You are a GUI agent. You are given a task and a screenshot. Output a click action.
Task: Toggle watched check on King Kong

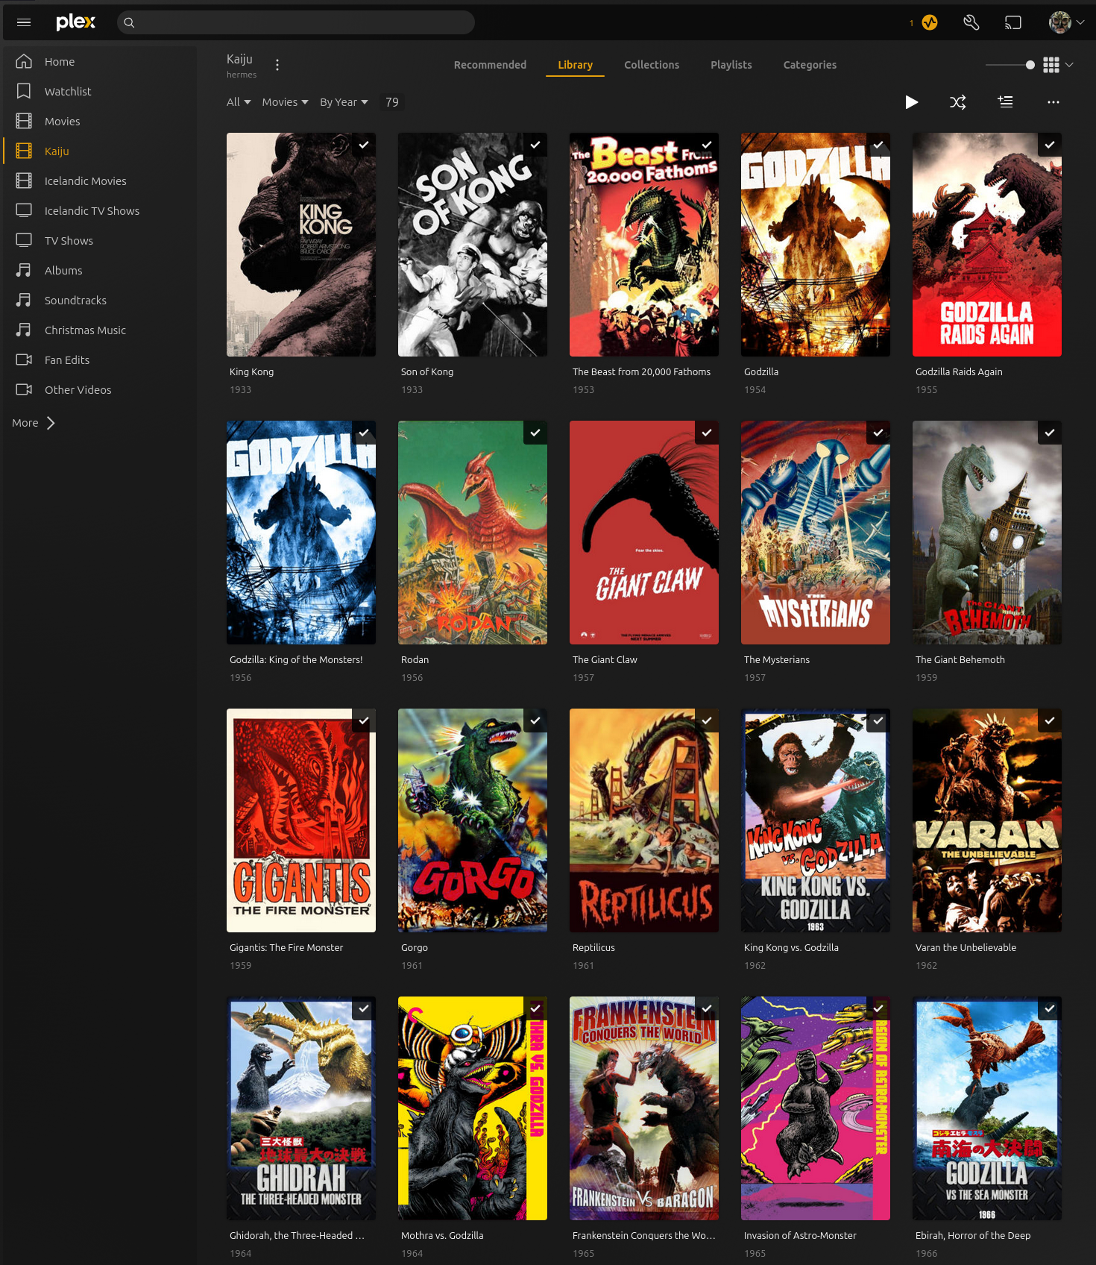coord(364,145)
